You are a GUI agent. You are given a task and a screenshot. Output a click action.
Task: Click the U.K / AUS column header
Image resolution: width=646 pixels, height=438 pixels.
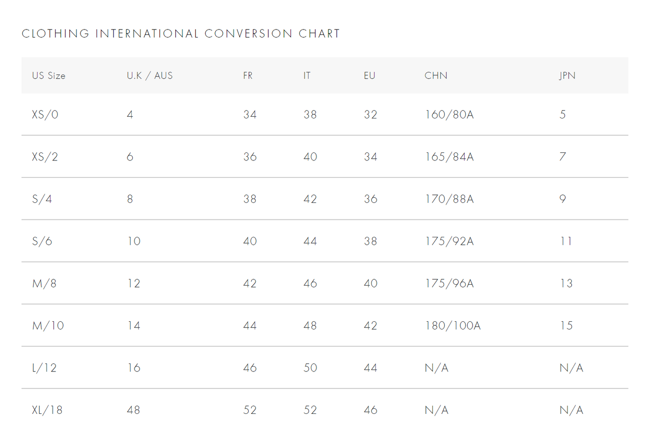pyautogui.click(x=150, y=76)
